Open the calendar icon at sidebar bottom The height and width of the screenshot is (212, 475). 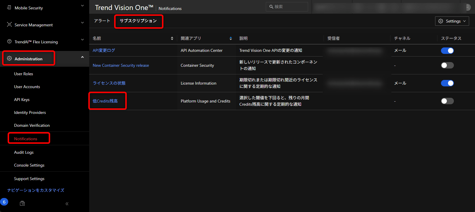tap(22, 203)
